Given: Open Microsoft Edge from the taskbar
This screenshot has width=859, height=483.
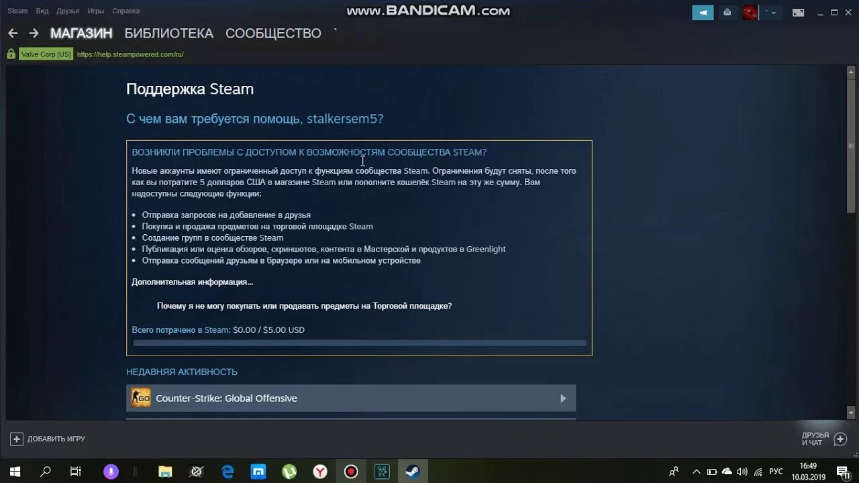Looking at the screenshot, I should click(x=228, y=472).
